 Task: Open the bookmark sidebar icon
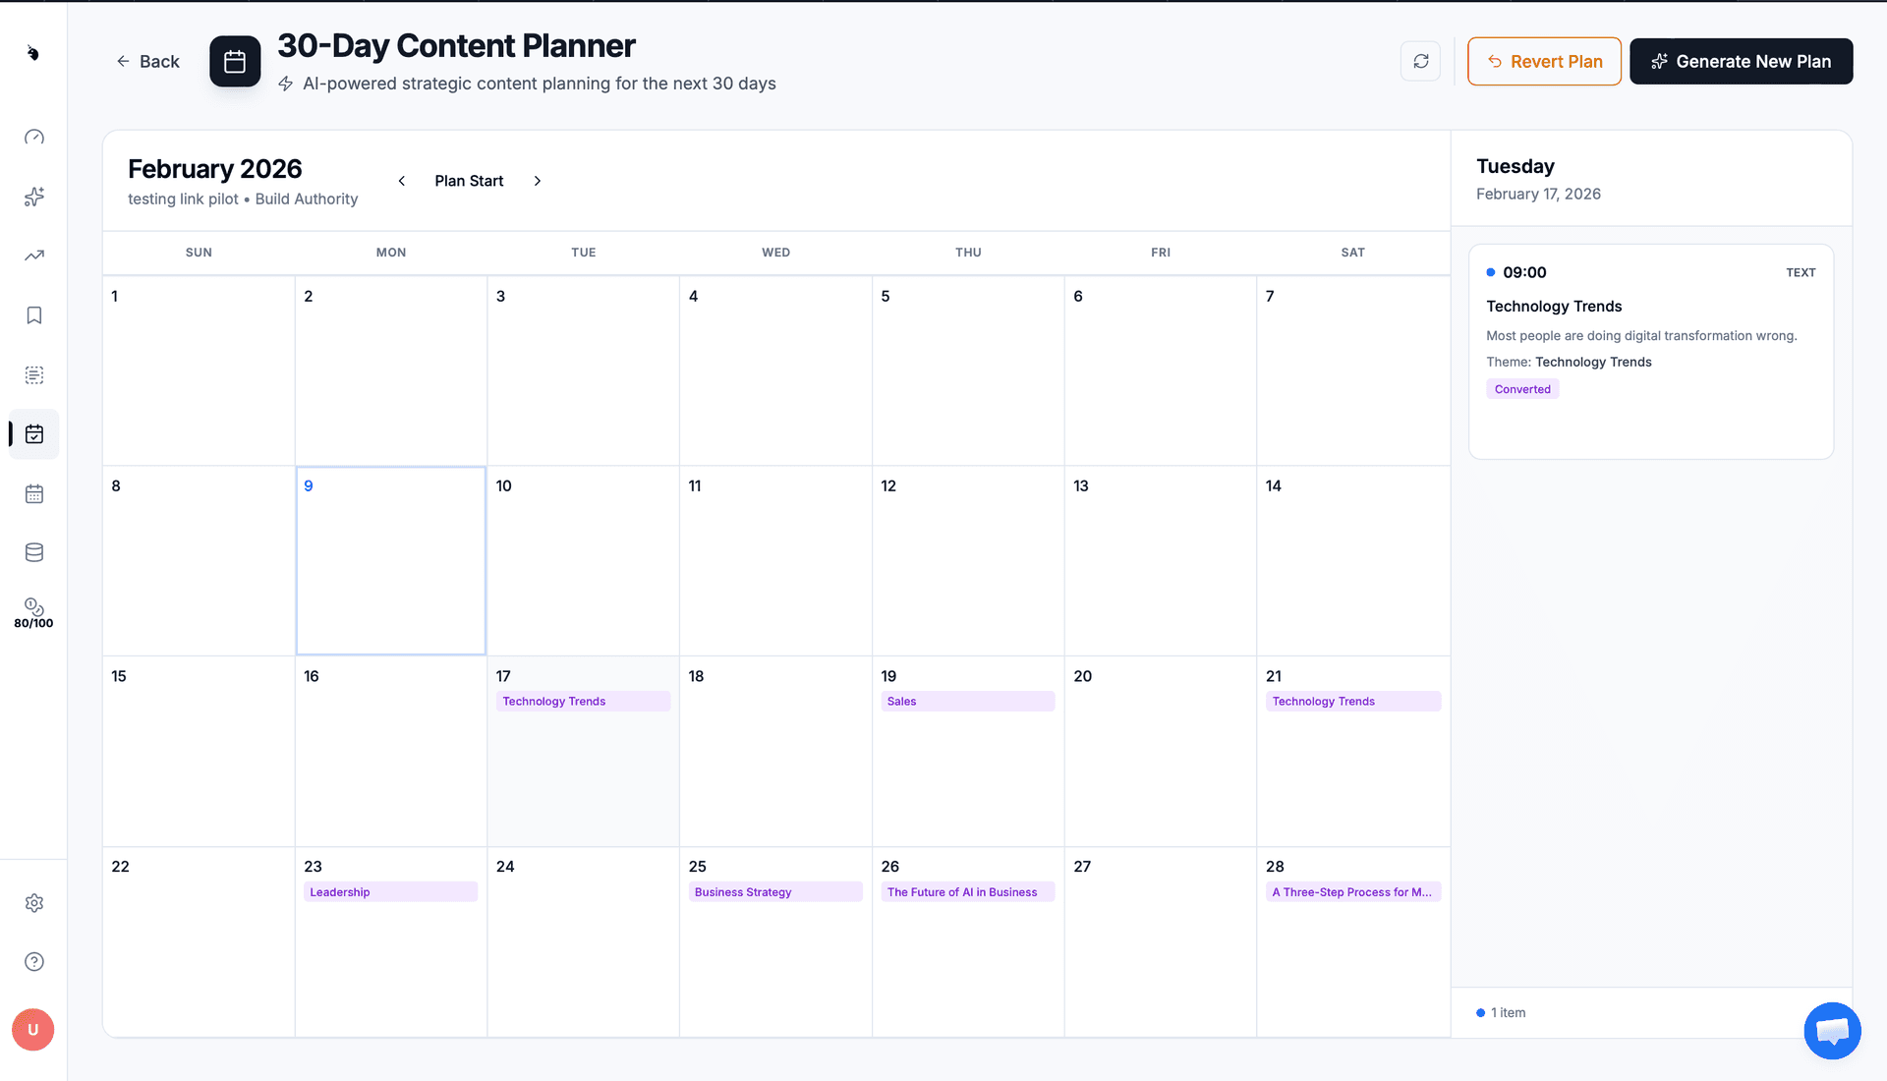tap(34, 315)
